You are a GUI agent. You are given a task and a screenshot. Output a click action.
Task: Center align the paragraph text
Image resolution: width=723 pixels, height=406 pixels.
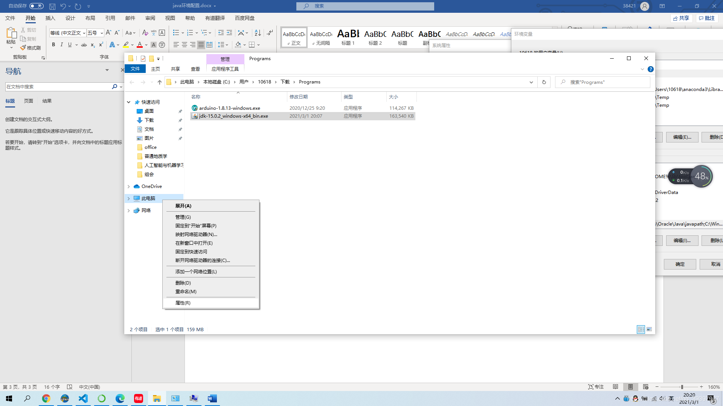[x=185, y=45]
